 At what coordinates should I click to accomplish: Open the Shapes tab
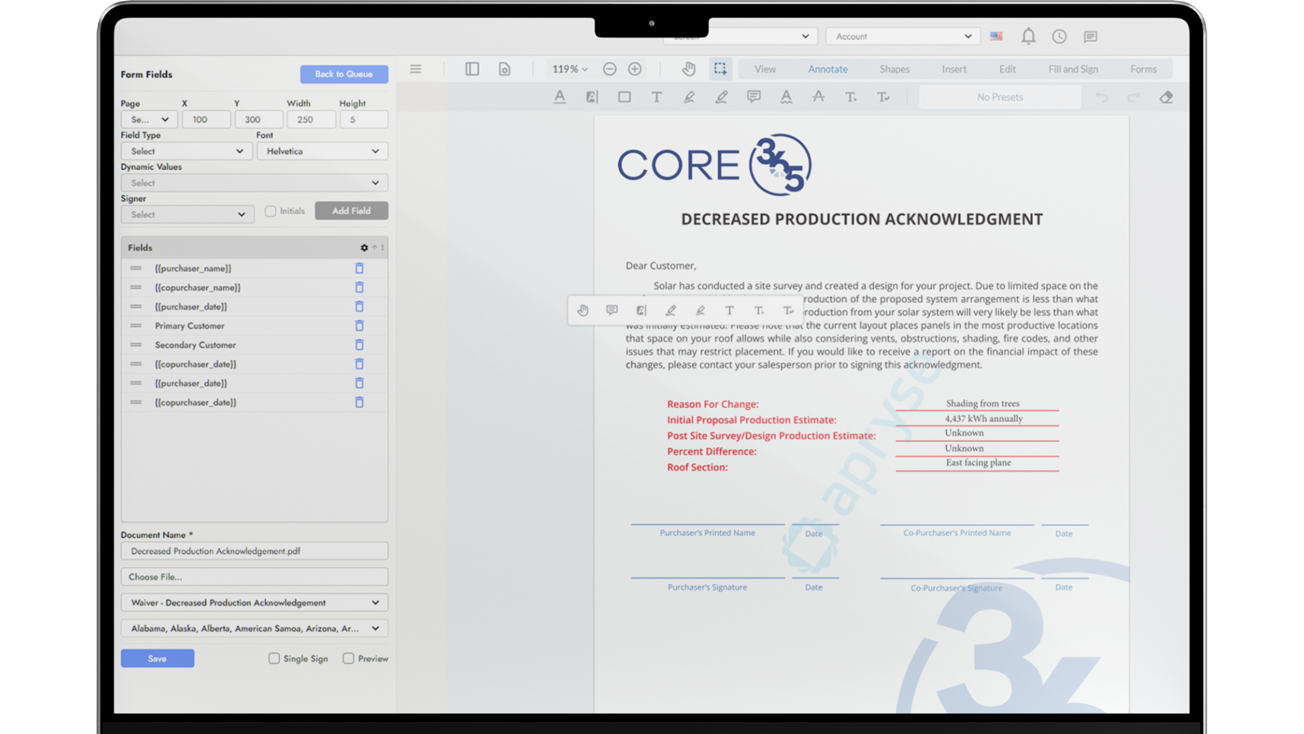(x=894, y=69)
